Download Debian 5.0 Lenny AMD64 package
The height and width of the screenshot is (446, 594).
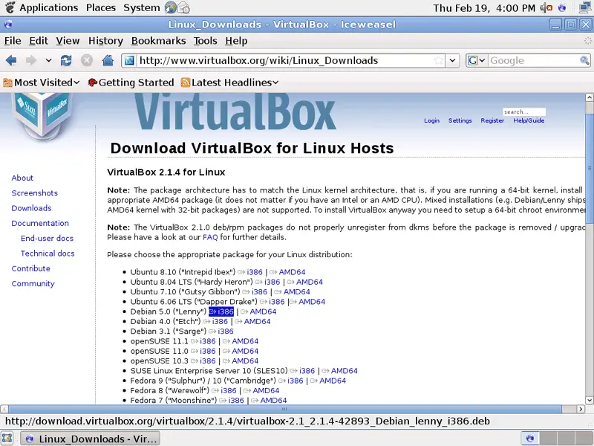tap(263, 311)
